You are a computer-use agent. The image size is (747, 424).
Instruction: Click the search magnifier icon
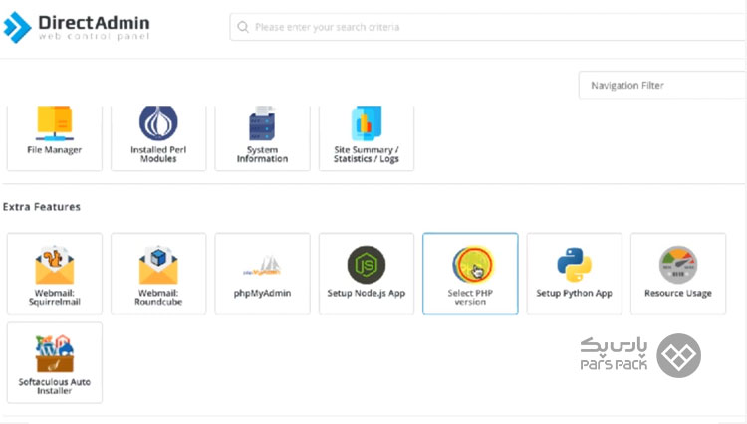[x=243, y=27]
